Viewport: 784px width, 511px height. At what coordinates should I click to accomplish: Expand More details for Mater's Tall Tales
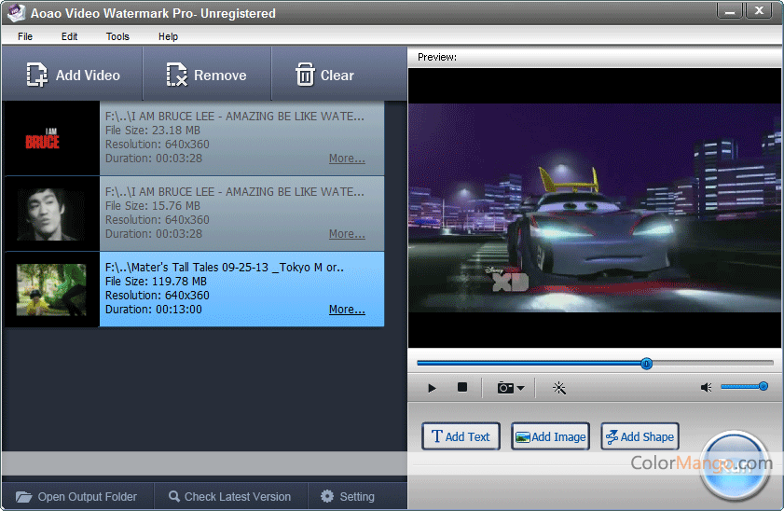click(x=347, y=310)
